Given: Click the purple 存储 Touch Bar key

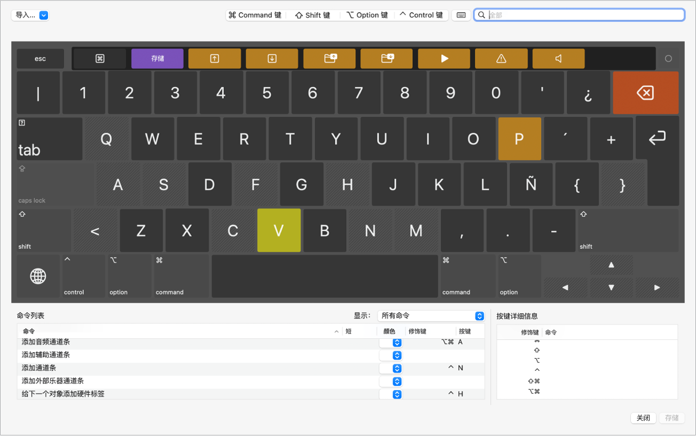Looking at the screenshot, I should click(x=158, y=59).
